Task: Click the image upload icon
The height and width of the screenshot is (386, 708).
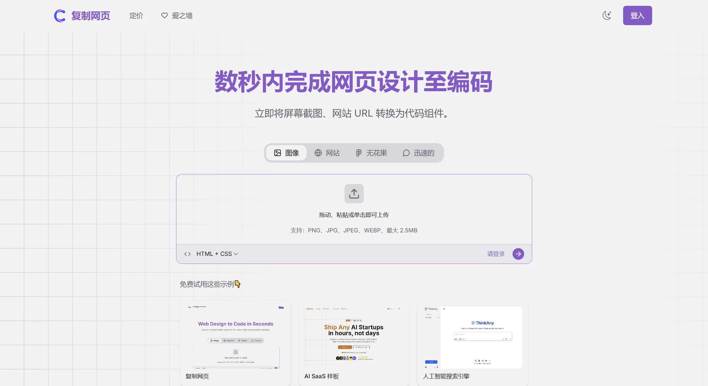Action: [x=354, y=193]
